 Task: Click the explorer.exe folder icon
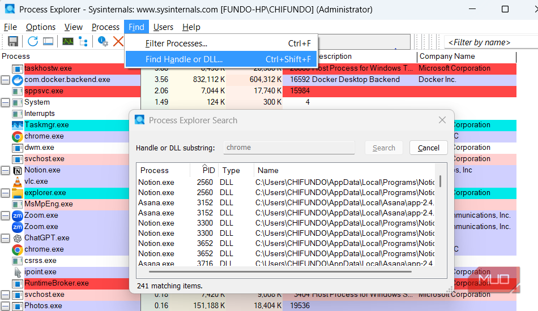coord(17,193)
